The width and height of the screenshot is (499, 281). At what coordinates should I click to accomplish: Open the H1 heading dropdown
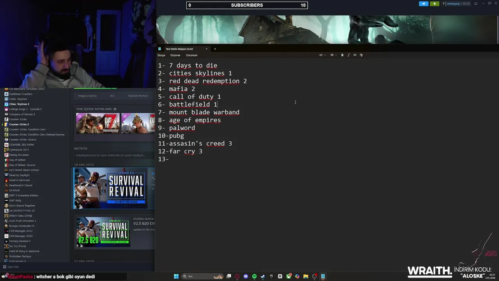(322, 55)
